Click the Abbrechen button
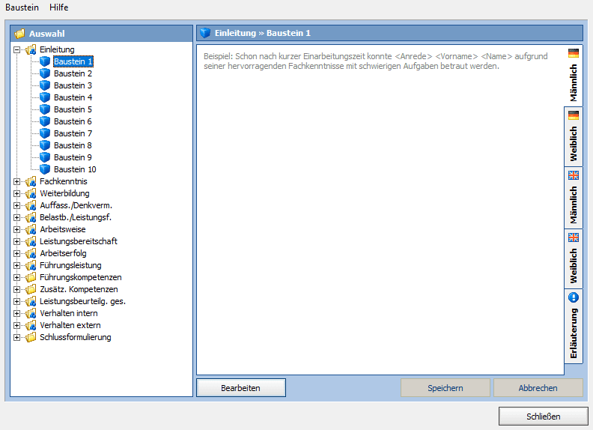 (x=538, y=388)
